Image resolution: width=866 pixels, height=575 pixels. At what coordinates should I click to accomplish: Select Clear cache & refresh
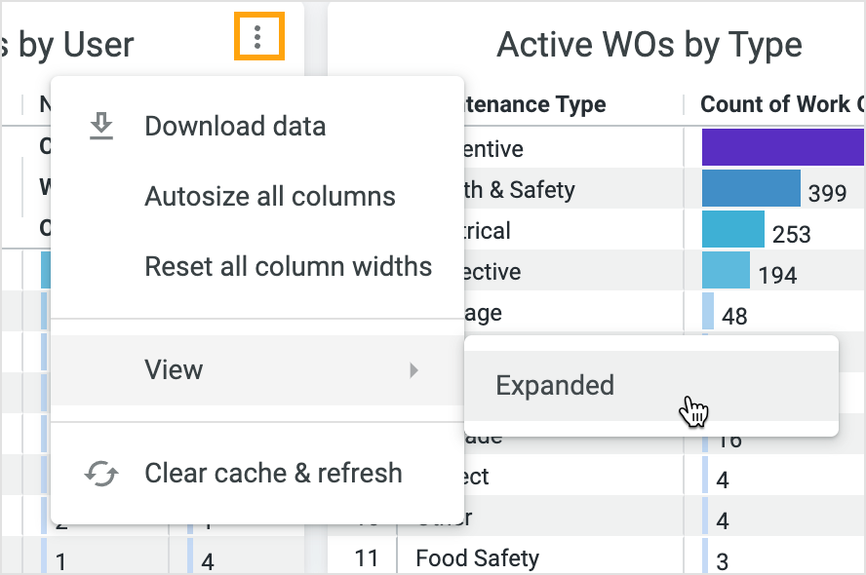pyautogui.click(x=273, y=474)
